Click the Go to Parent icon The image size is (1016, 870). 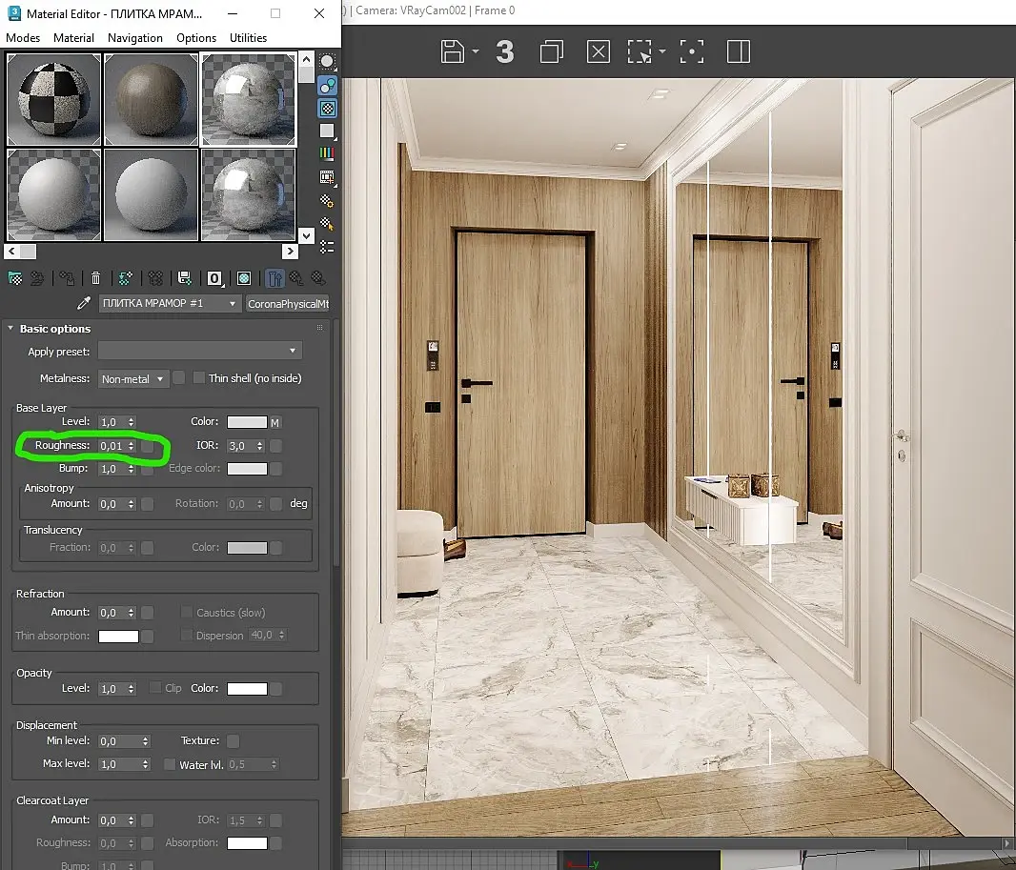296,278
